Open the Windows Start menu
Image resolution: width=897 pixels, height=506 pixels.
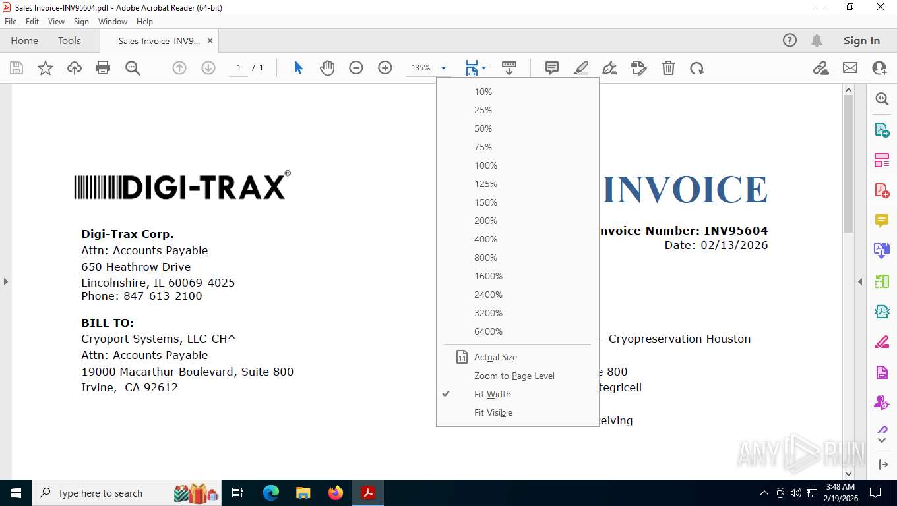tap(16, 493)
